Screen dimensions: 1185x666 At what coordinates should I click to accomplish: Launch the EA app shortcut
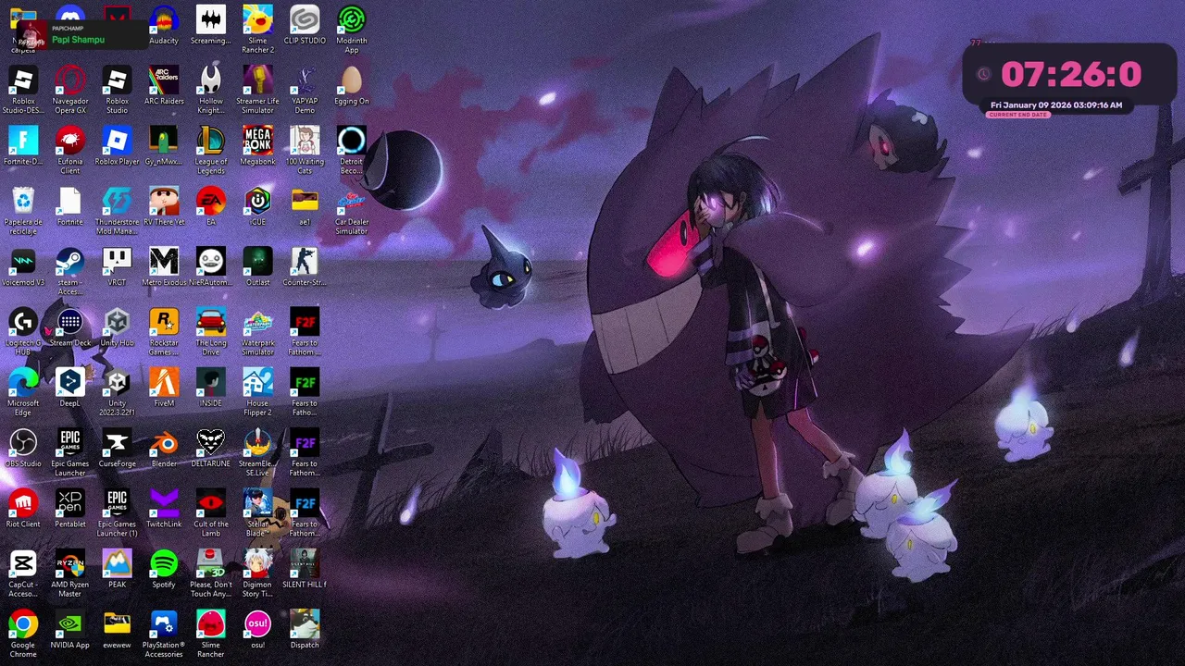pyautogui.click(x=211, y=201)
